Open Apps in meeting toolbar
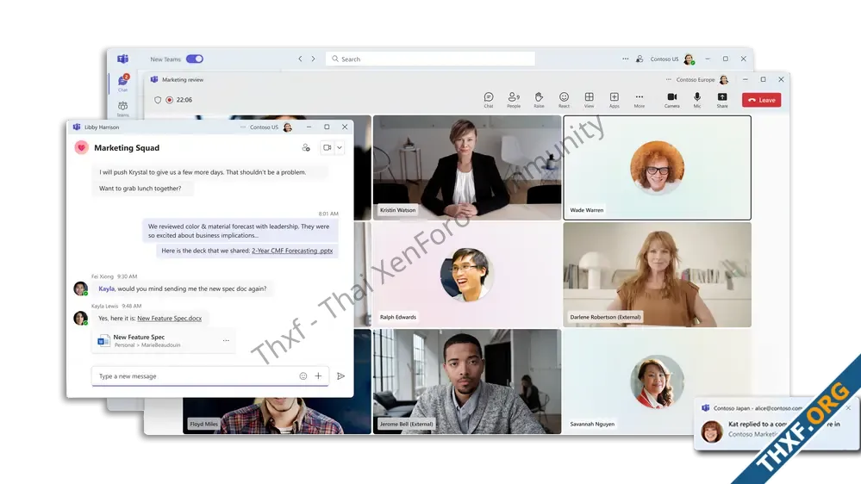861x484 pixels. (615, 100)
